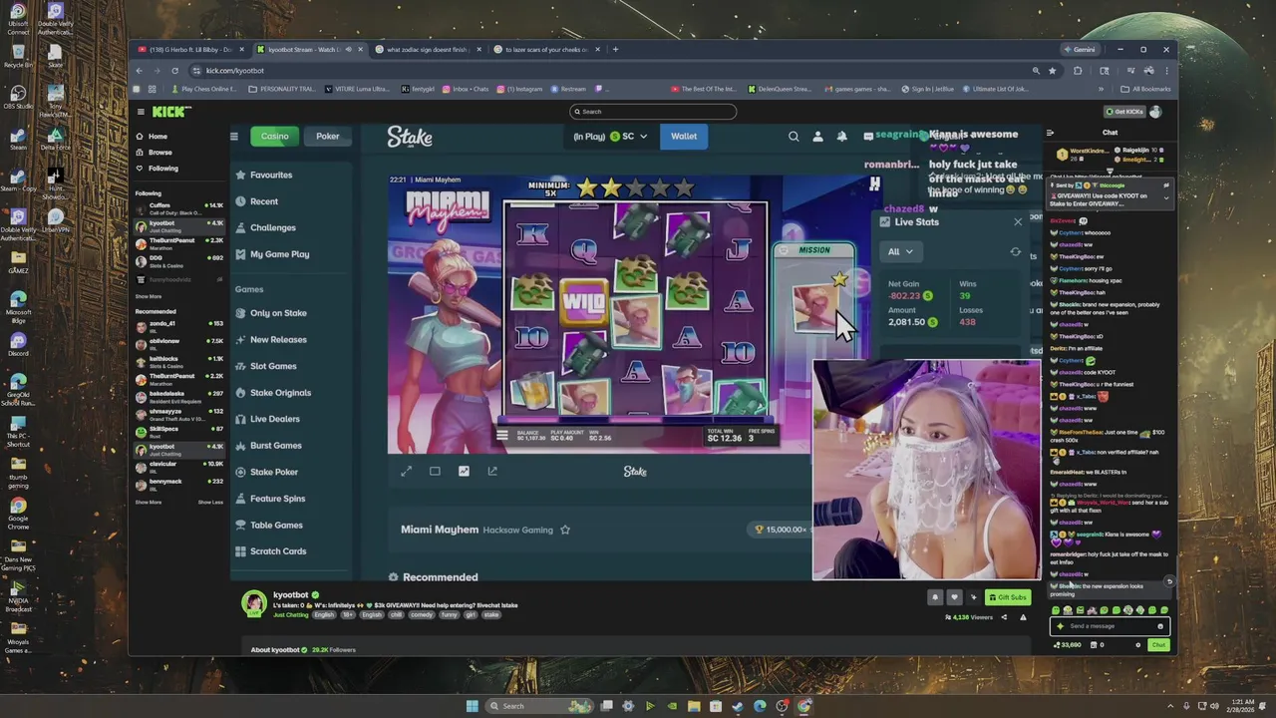Open Browse in Kick sidebar
The image size is (1276, 718).
159,153
